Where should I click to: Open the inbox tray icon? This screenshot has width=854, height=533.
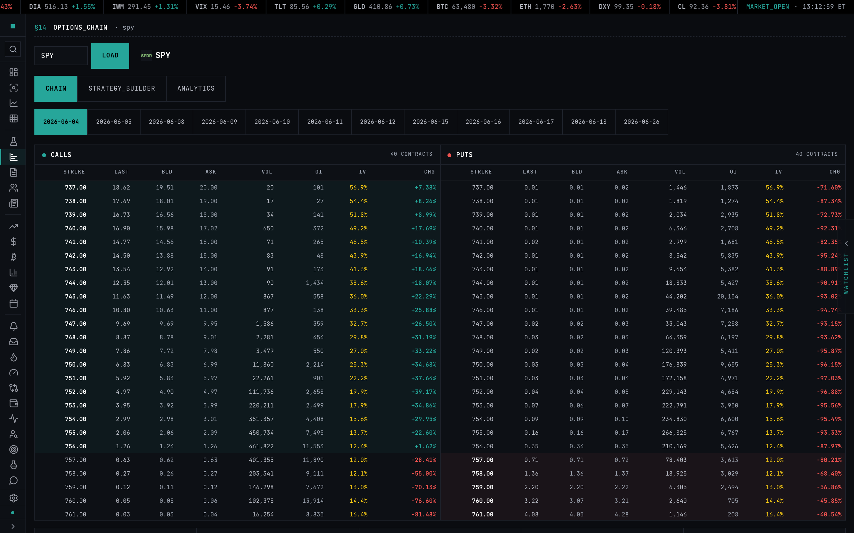point(13,342)
